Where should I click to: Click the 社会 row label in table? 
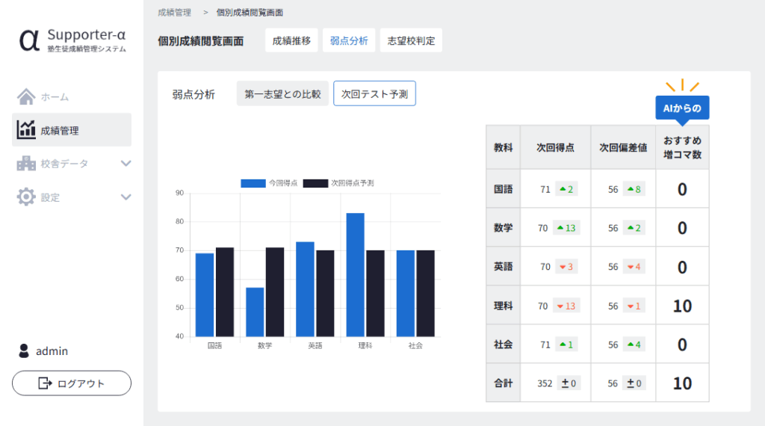coord(503,345)
